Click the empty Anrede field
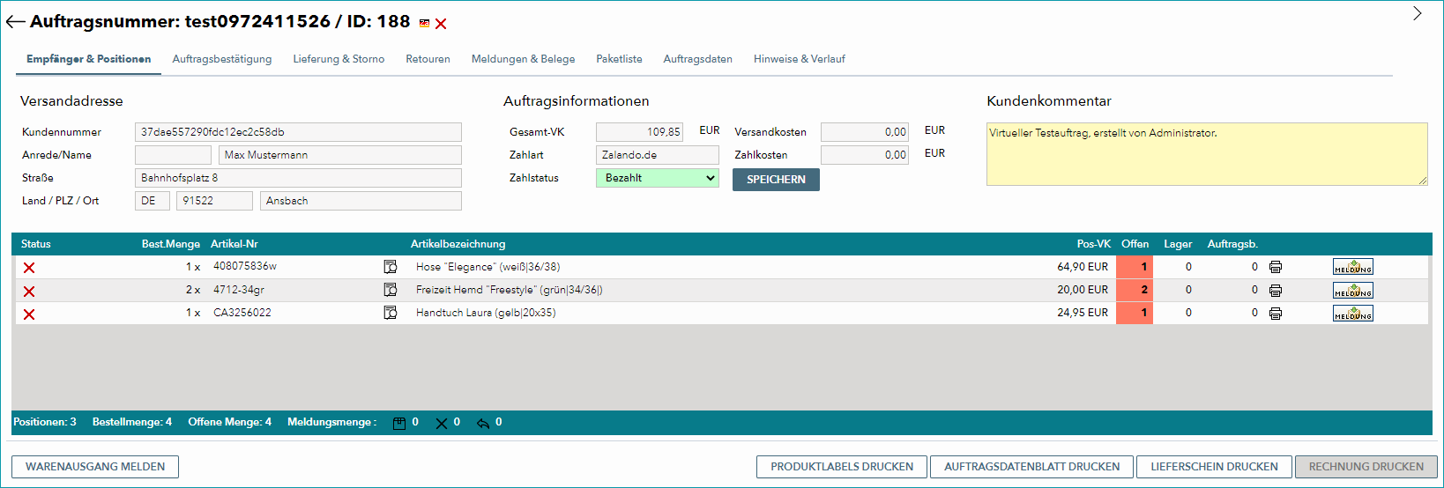This screenshot has height=488, width=1444. tap(173, 155)
